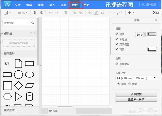Select the rounded rectangle shape
The image size is (162, 116).
coord(7,75)
